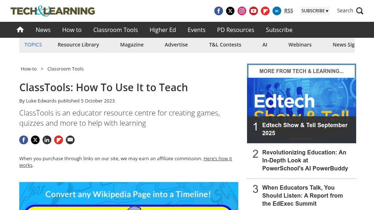Click the Classroom Tools breadcrumb
The width and height of the screenshot is (374, 210).
point(65,69)
